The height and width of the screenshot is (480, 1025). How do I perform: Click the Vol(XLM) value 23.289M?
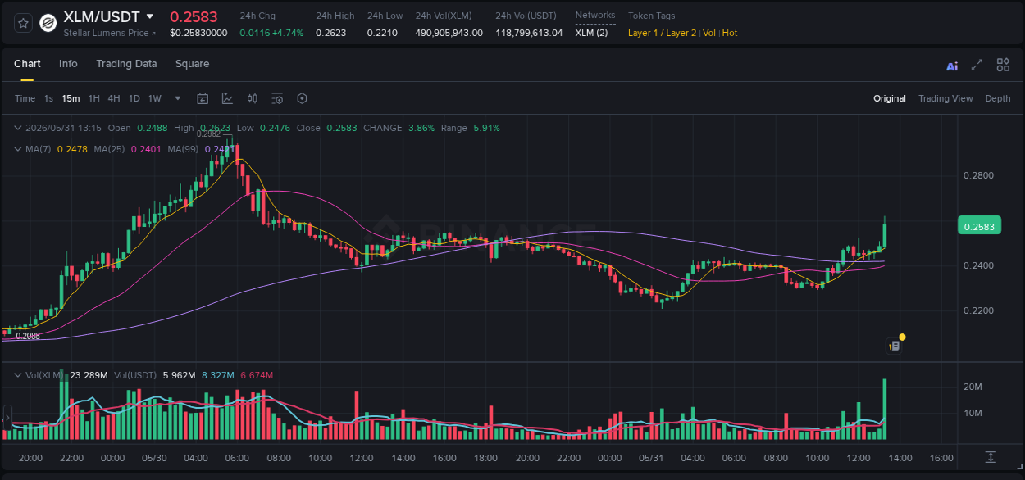[x=89, y=375]
